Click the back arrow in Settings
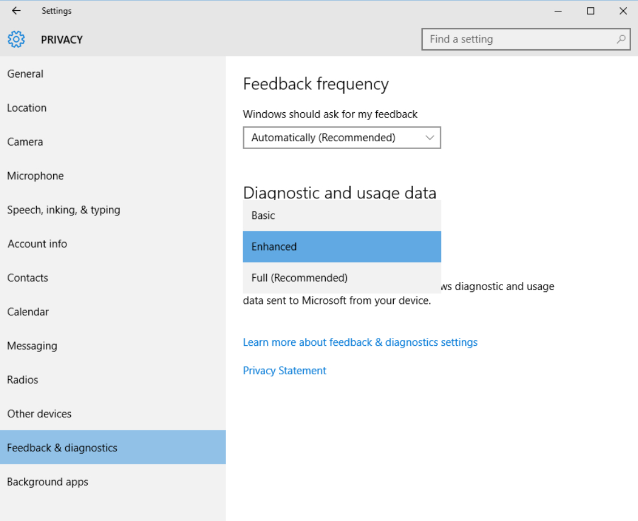This screenshot has height=521, width=638. point(16,11)
